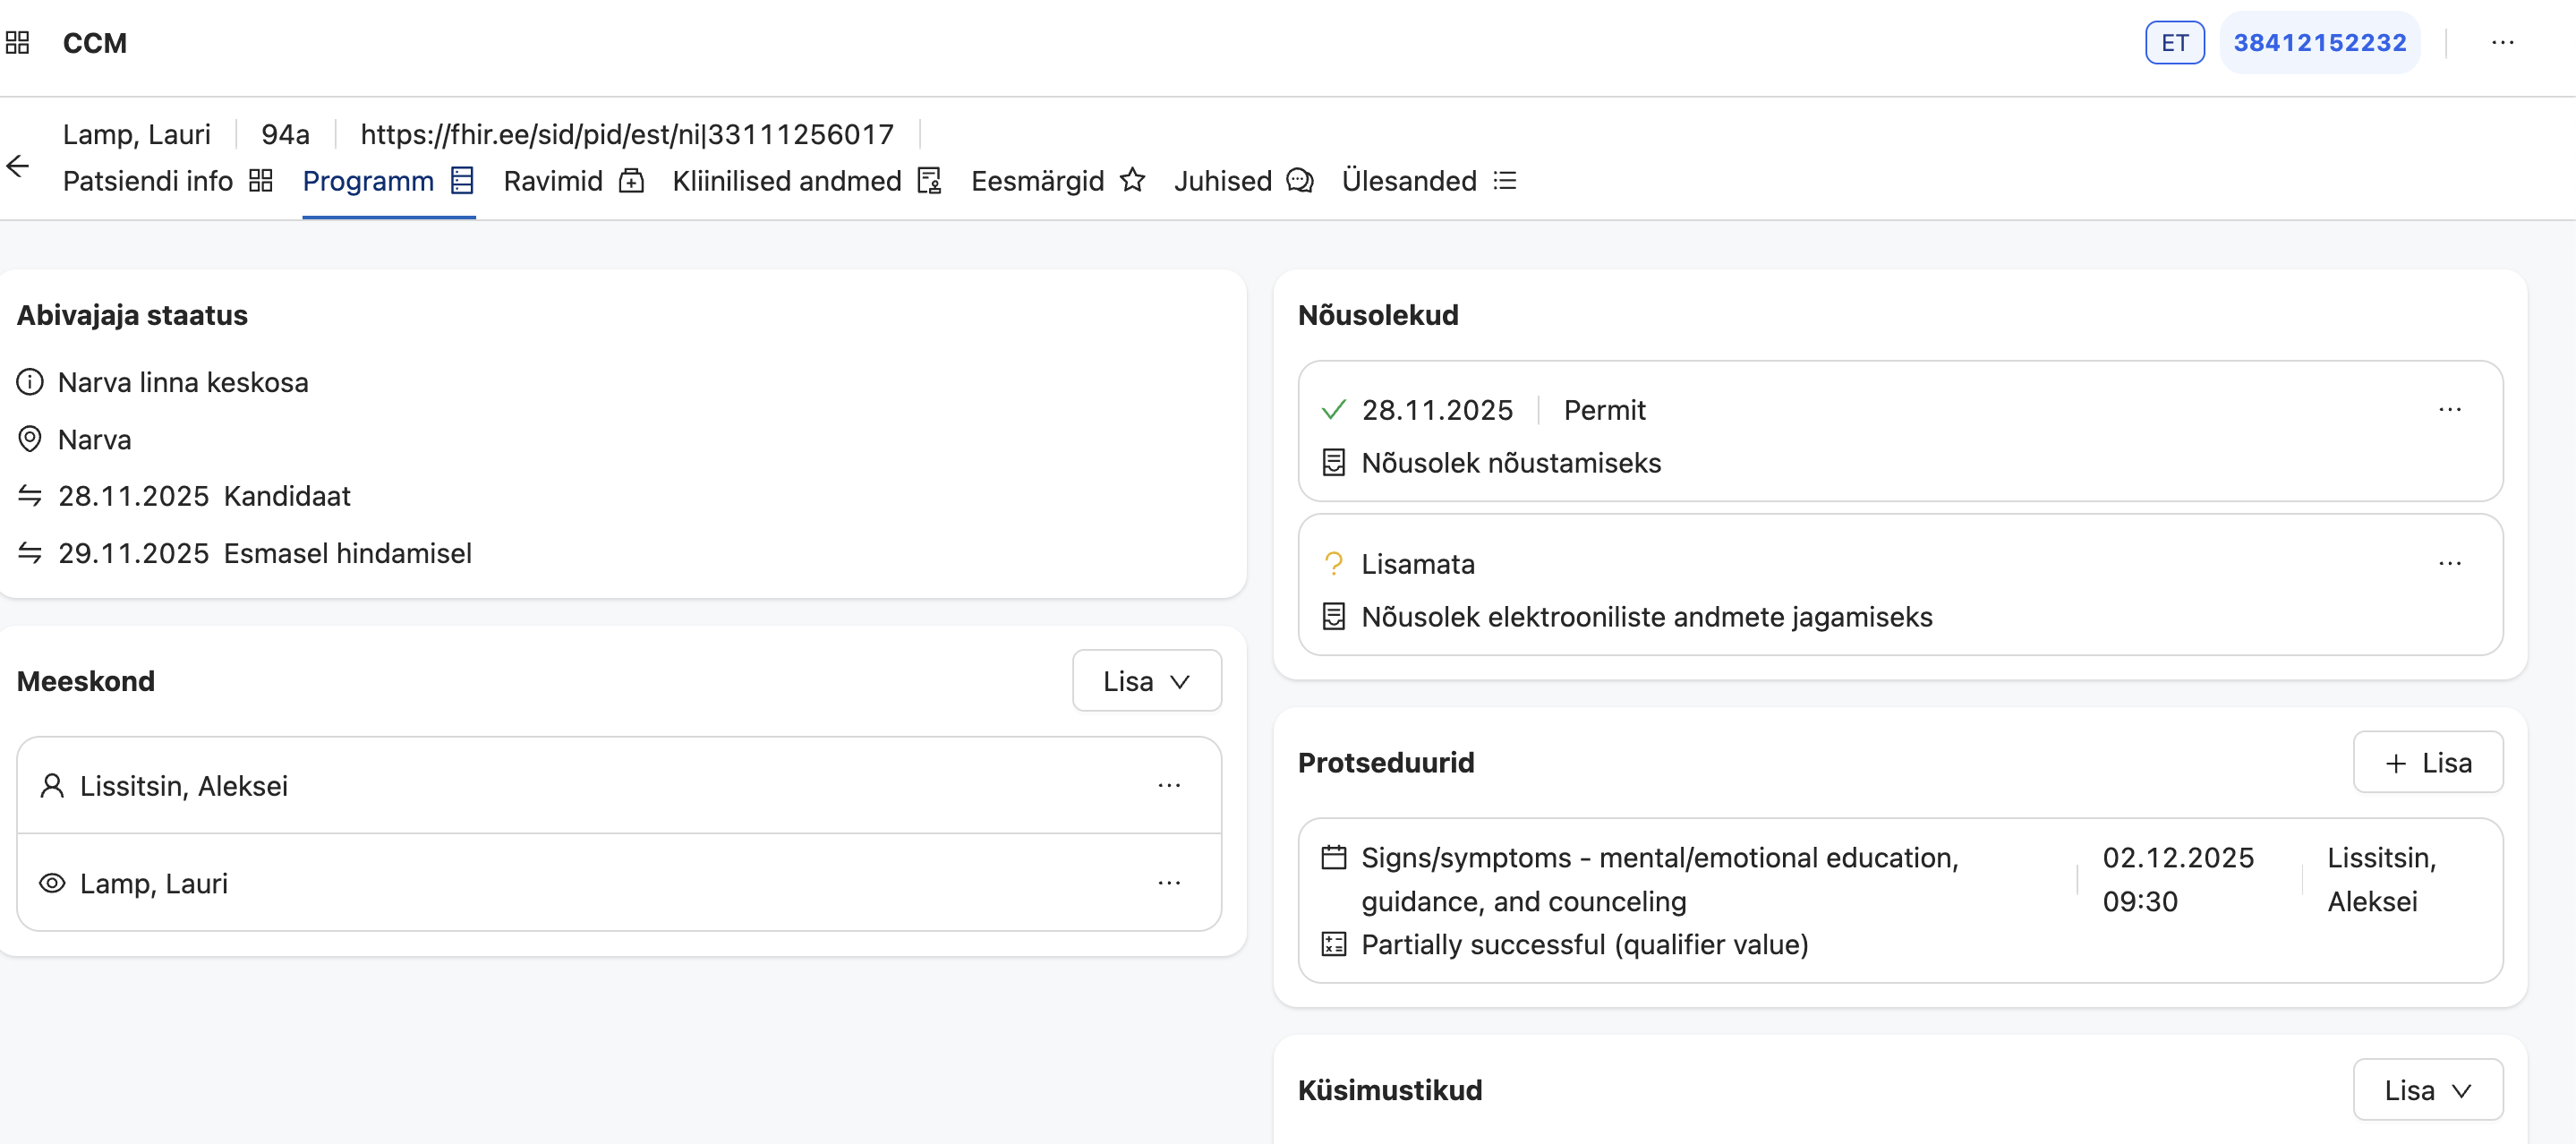Screen dimensions: 2576x1144
Task: Open the overflow menu on Lissitsin, Aleksei row
Action: coord(1169,785)
